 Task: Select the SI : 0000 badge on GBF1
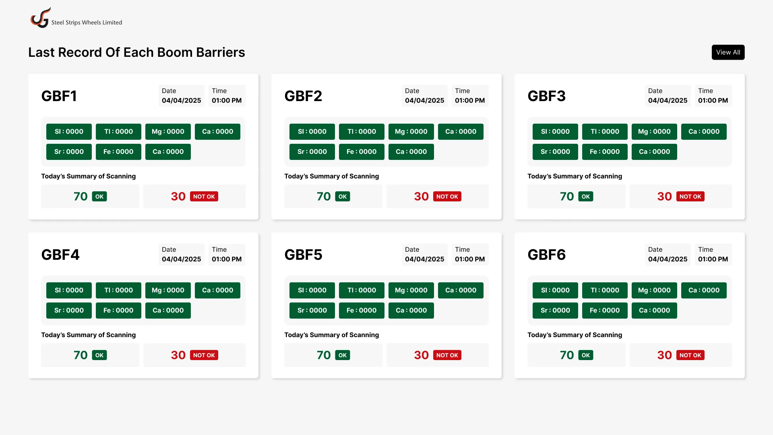68,131
